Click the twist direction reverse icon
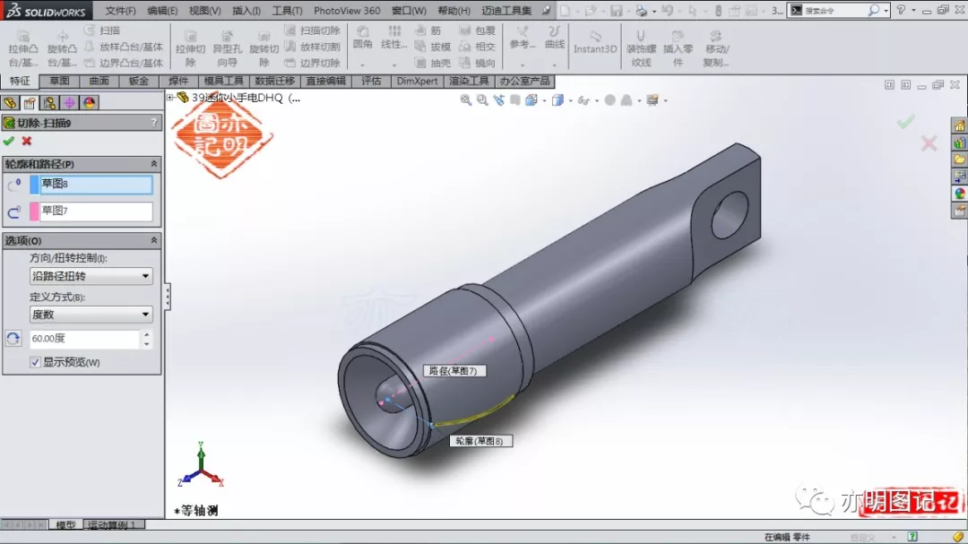The height and width of the screenshot is (544, 968). (x=13, y=339)
